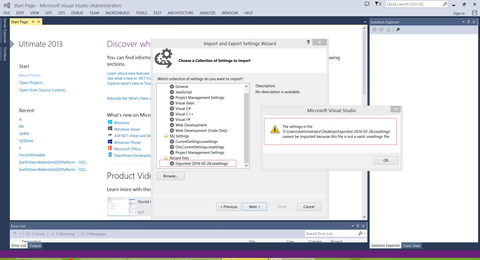Click the My Settings folder icon

[166, 136]
